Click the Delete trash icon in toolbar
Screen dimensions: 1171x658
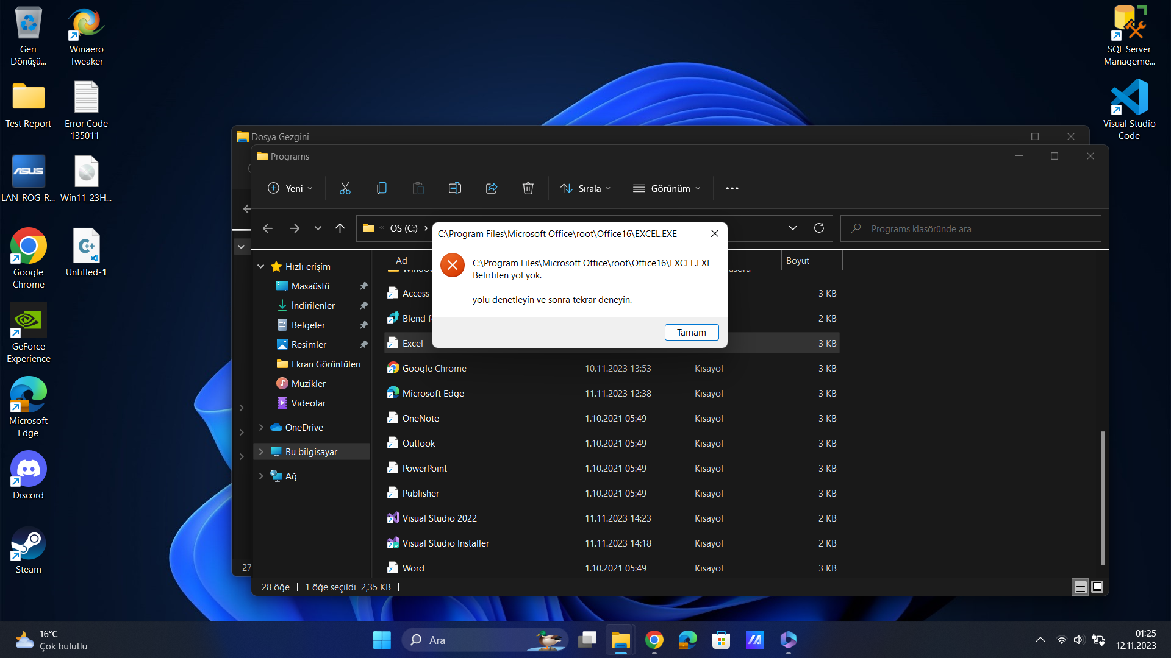pyautogui.click(x=528, y=188)
